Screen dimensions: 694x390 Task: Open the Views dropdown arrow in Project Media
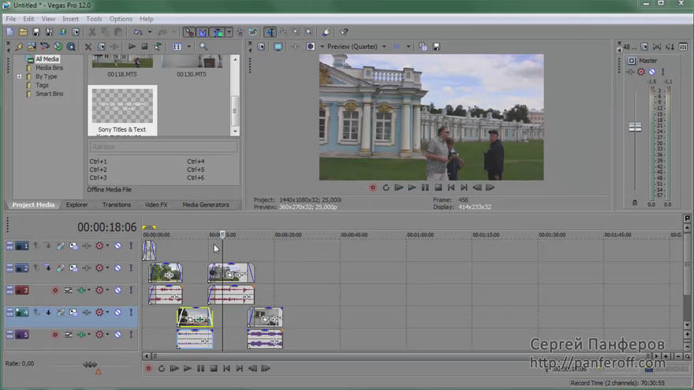tap(189, 46)
